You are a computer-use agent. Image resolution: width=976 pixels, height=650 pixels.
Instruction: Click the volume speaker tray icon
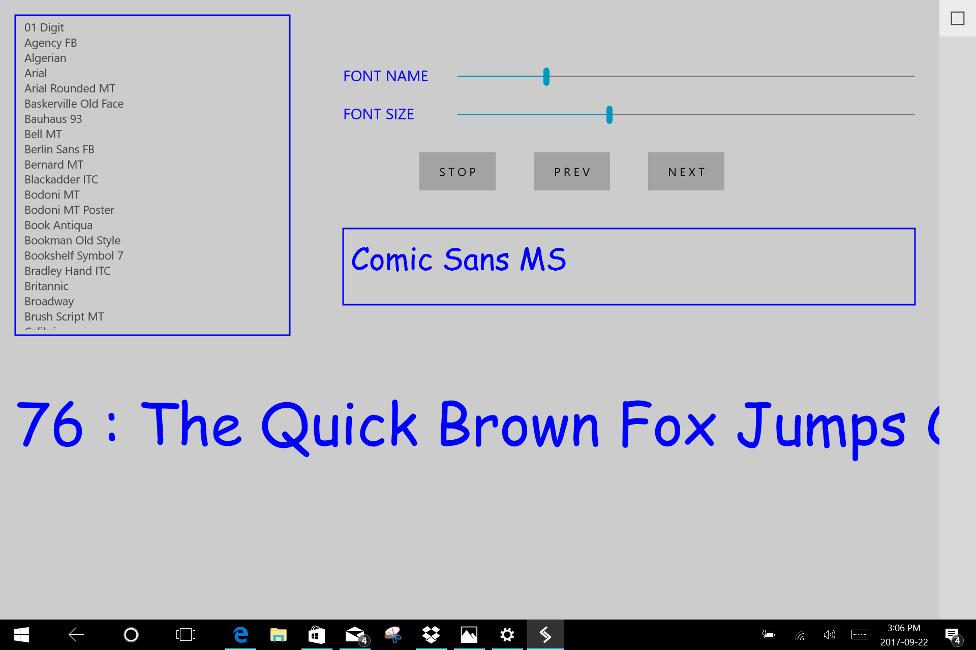(829, 635)
